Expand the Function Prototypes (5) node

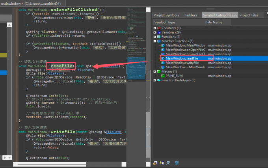point(154,80)
